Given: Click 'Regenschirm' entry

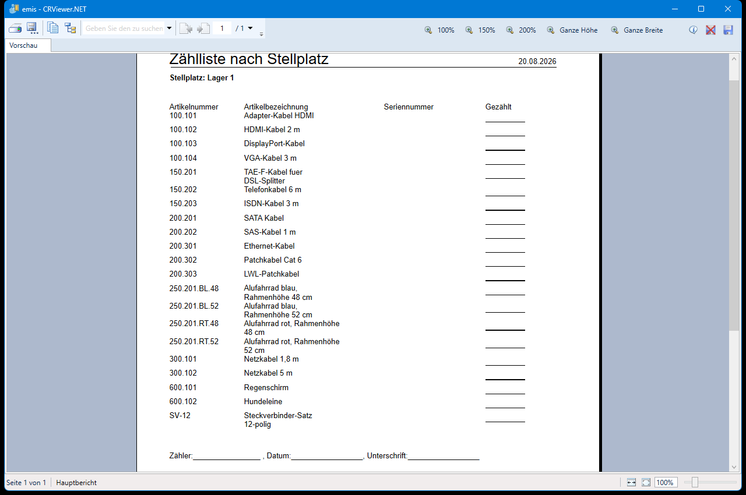Looking at the screenshot, I should point(266,387).
